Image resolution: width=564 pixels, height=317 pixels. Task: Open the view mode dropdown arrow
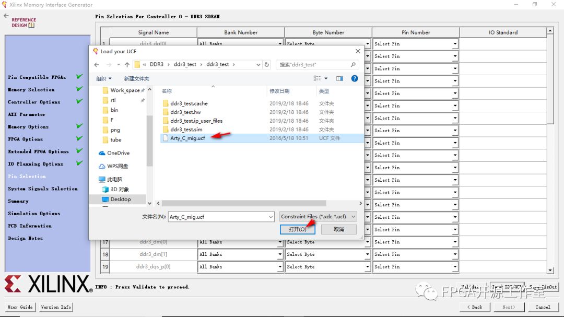pos(326,78)
